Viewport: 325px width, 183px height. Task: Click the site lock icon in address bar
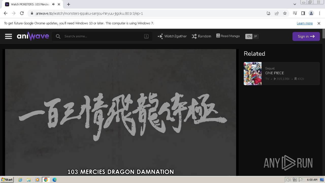(x=32, y=13)
